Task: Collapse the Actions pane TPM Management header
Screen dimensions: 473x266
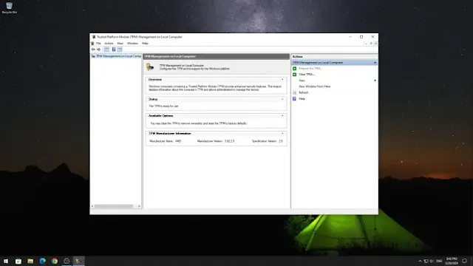Action: point(375,63)
